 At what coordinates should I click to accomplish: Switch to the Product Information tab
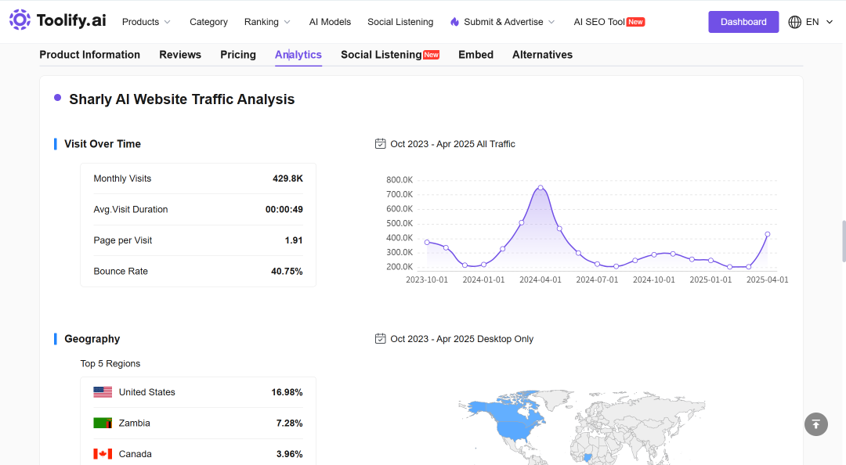pos(89,55)
